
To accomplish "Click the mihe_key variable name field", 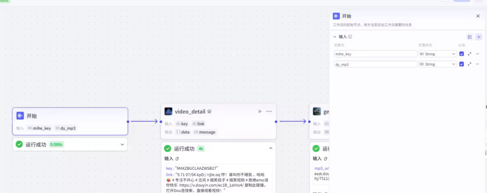I will tap(374, 54).
